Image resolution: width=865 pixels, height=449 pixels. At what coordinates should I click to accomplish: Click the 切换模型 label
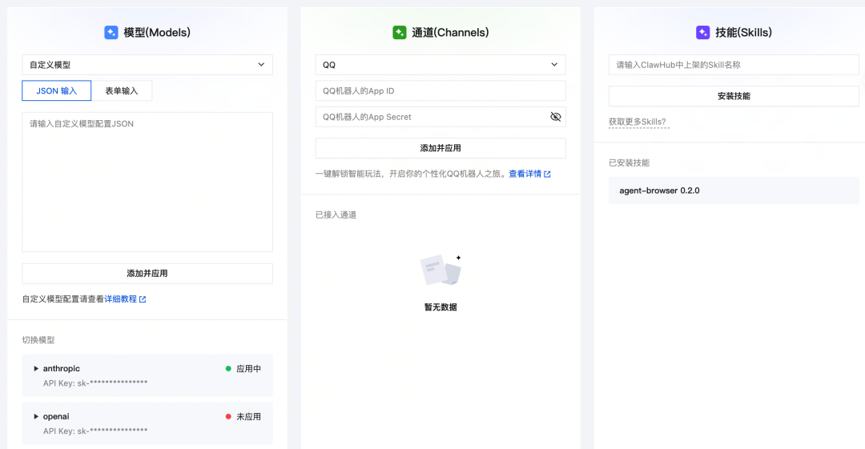[x=38, y=340]
